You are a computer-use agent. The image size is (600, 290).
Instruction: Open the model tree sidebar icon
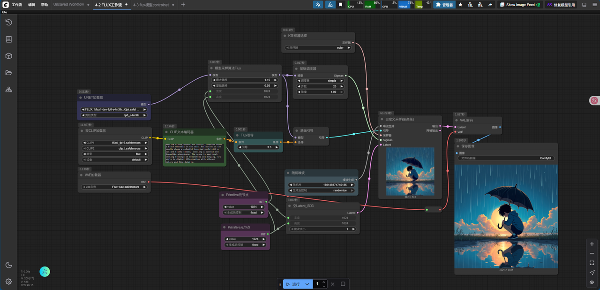click(x=8, y=90)
